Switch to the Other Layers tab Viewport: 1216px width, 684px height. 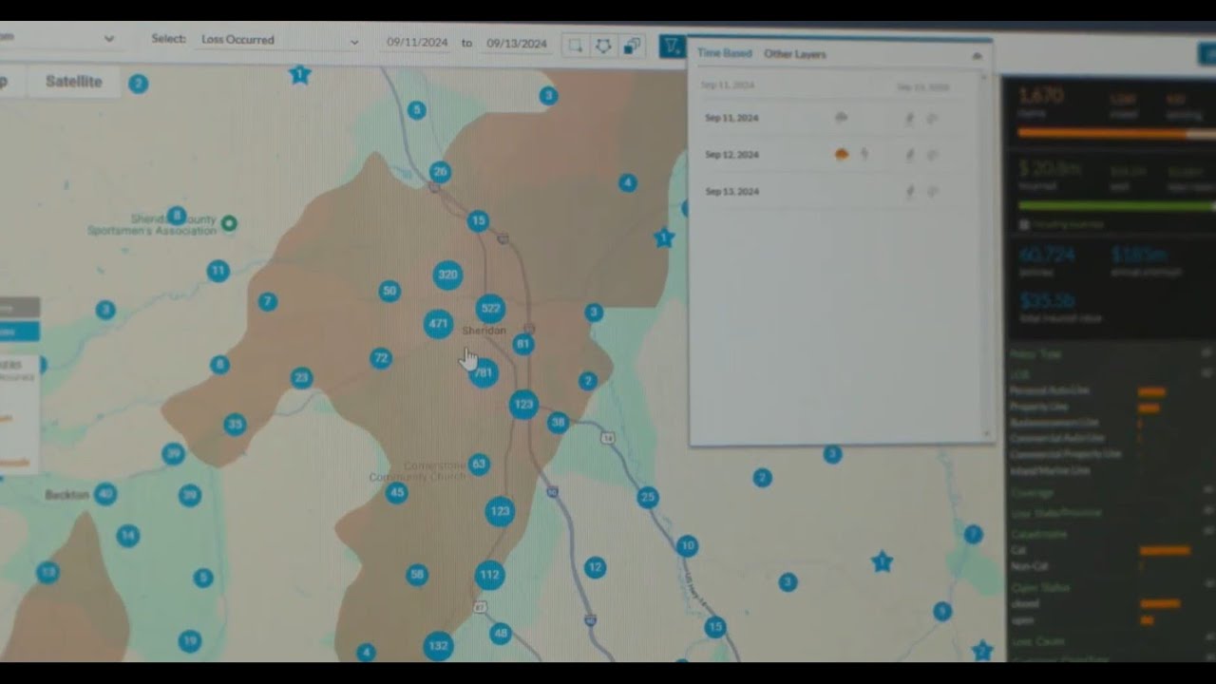click(x=794, y=54)
